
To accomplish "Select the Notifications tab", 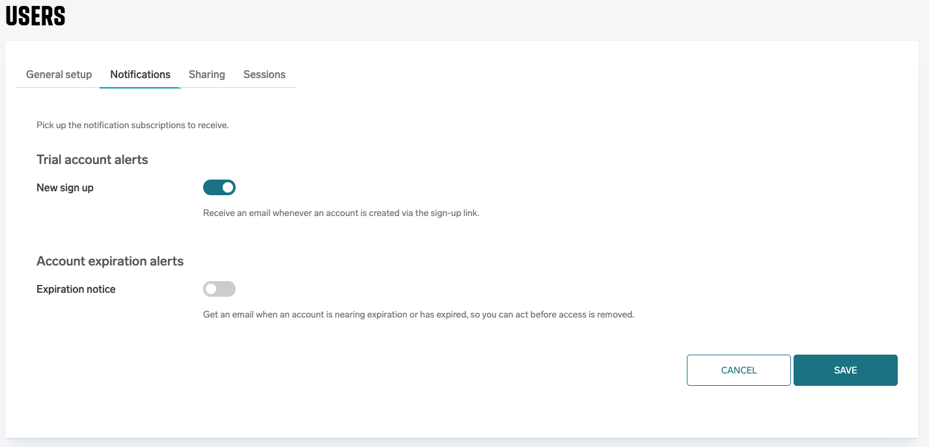I will pos(140,74).
